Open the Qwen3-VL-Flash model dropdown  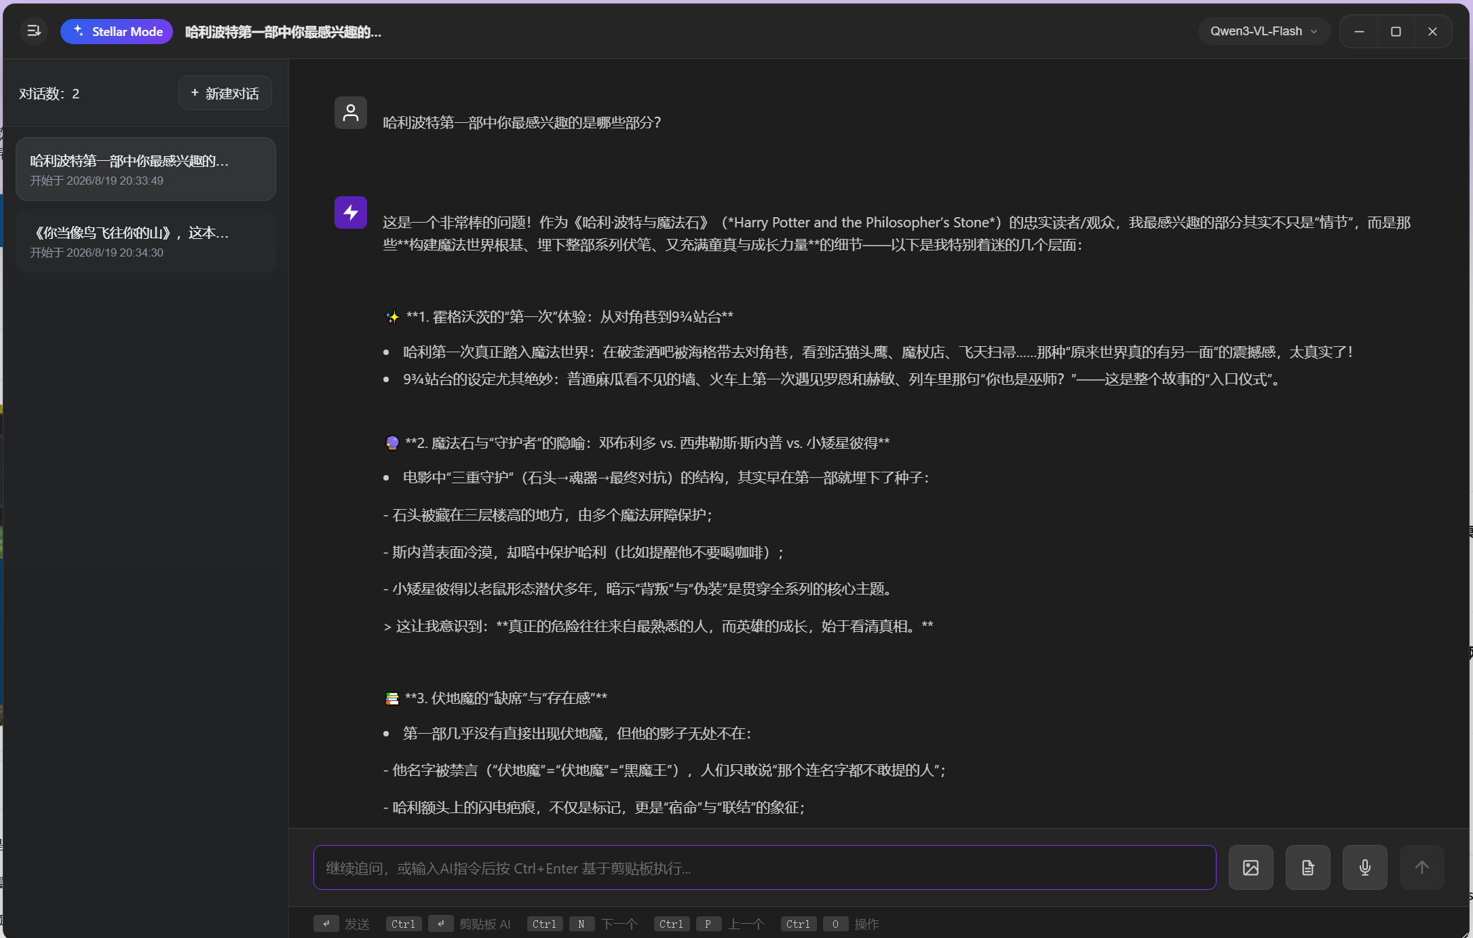(x=1263, y=31)
